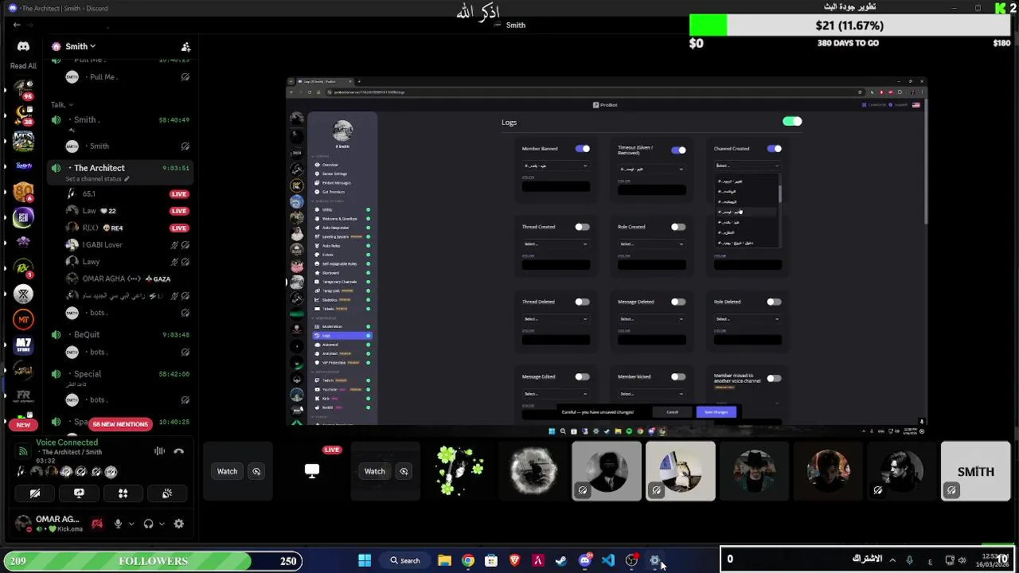Screen dimensions: 1019x573
Task: Open Message Edited channel select
Action: (x=556, y=393)
